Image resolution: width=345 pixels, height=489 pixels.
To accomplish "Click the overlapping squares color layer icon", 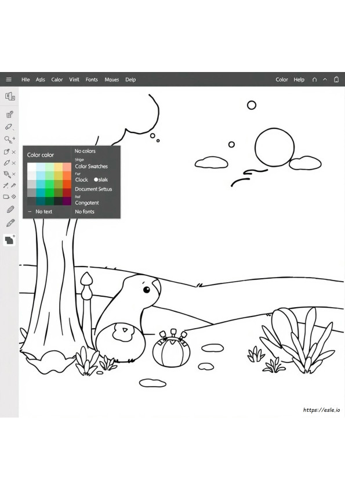I will 9,240.
